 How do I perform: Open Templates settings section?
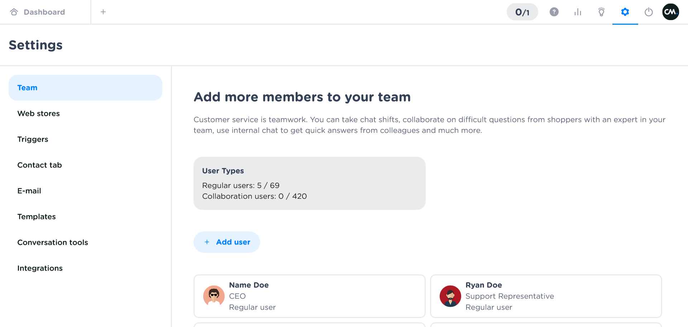[x=37, y=217]
